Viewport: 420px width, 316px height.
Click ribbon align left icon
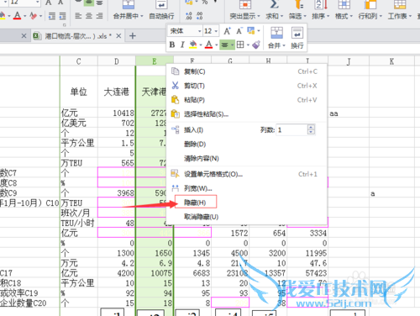coord(78,16)
